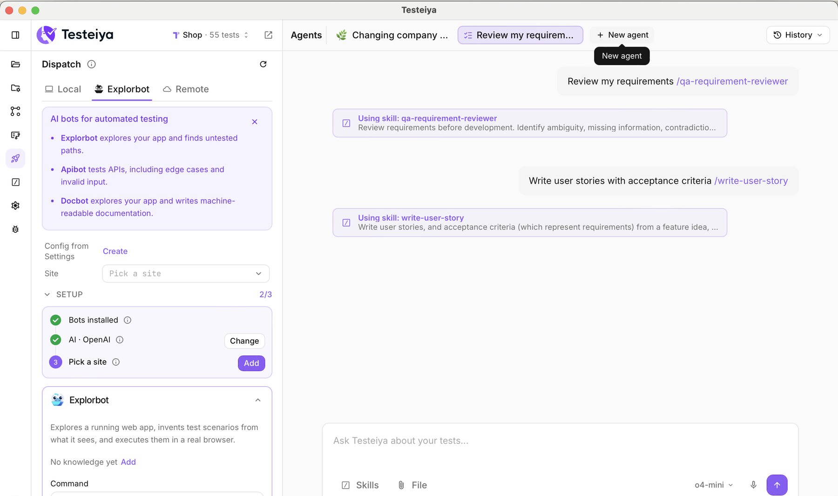838x496 pixels.
Task: Click Create link for config settings
Action: point(115,251)
